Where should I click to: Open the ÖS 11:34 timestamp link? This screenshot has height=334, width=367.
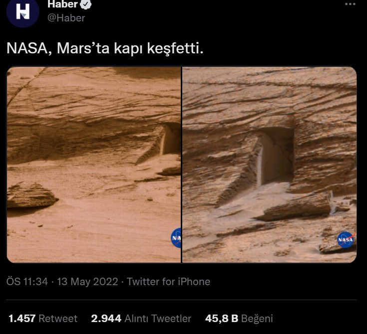click(27, 282)
